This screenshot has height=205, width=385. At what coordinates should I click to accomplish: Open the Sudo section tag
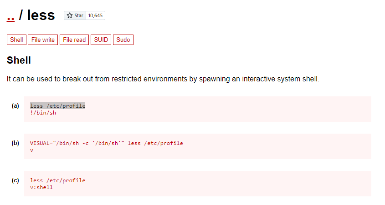click(123, 40)
